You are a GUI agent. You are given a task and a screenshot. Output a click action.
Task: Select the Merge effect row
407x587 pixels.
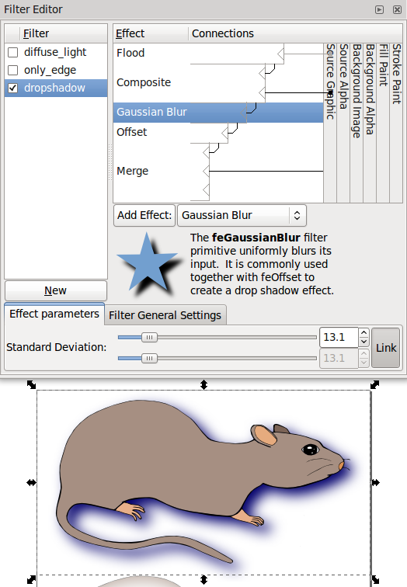pyautogui.click(x=218, y=172)
